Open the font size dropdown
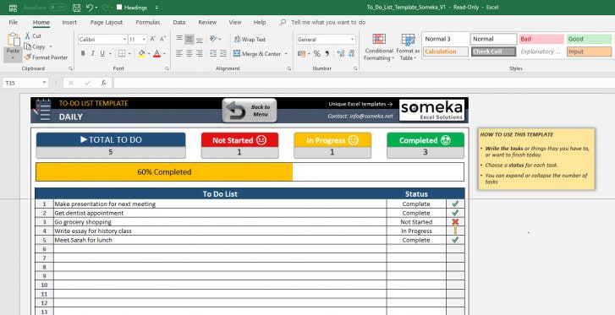Image resolution: width=615 pixels, height=315 pixels. click(x=145, y=40)
